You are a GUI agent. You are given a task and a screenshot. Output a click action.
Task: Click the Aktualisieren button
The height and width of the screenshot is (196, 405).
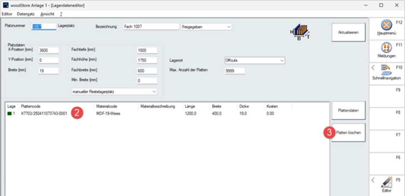tap(348, 32)
